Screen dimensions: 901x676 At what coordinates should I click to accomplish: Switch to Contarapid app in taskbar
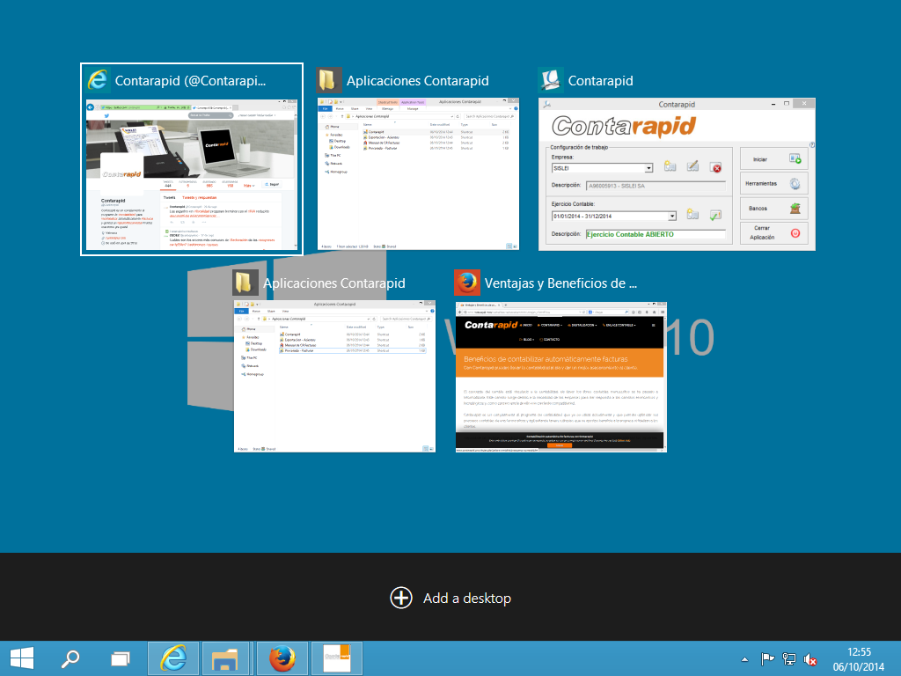pos(337,658)
